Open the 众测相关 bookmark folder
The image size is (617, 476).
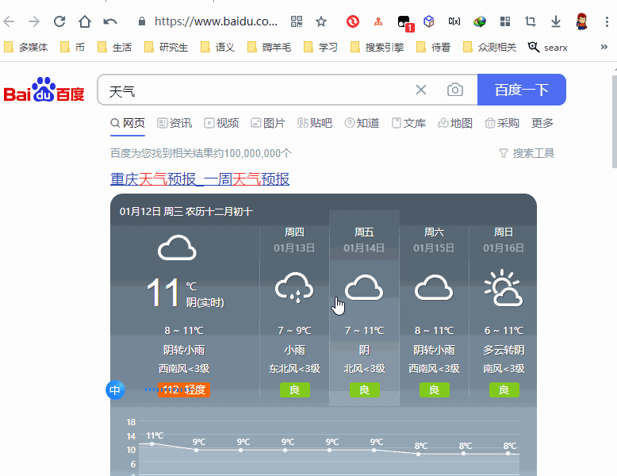click(489, 48)
